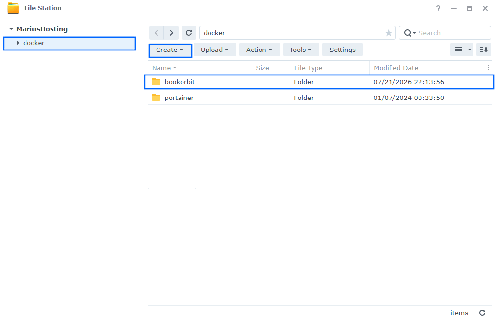497x323 pixels.
Task: Add docker path to favorites star
Action: (x=388, y=33)
